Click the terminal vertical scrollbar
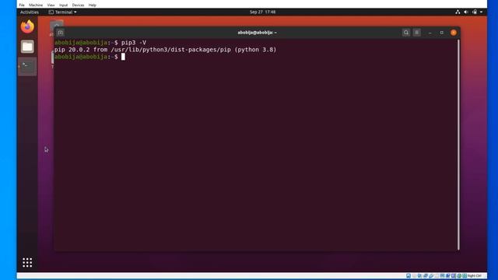 point(458,145)
